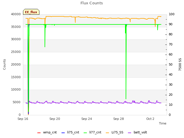Click the Flux Counts chart title

coord(92,3)
